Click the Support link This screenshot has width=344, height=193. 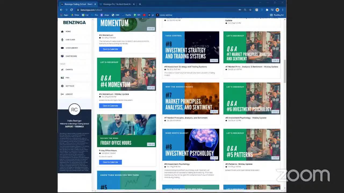click(69, 127)
